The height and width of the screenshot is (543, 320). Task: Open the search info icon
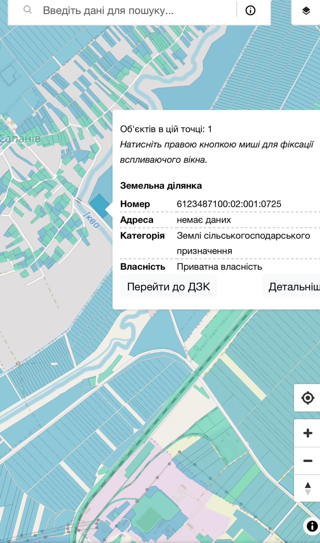tap(250, 10)
